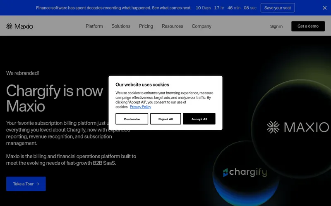Open the Privacy Policy link
Image resolution: width=331 pixels, height=206 pixels.
click(140, 107)
